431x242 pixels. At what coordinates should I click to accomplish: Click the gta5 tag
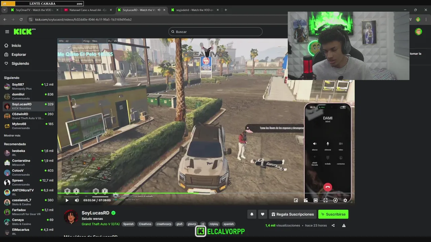tap(179, 224)
